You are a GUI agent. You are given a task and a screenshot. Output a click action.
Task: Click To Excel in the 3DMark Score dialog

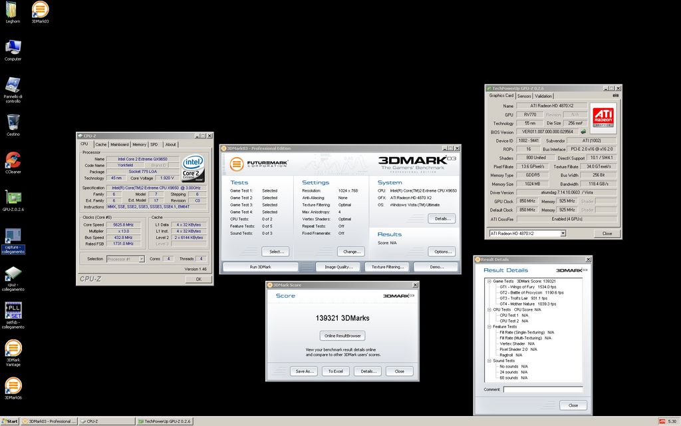point(336,371)
